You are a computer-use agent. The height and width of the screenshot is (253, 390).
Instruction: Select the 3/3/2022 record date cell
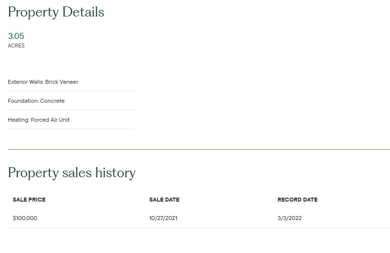pos(290,218)
